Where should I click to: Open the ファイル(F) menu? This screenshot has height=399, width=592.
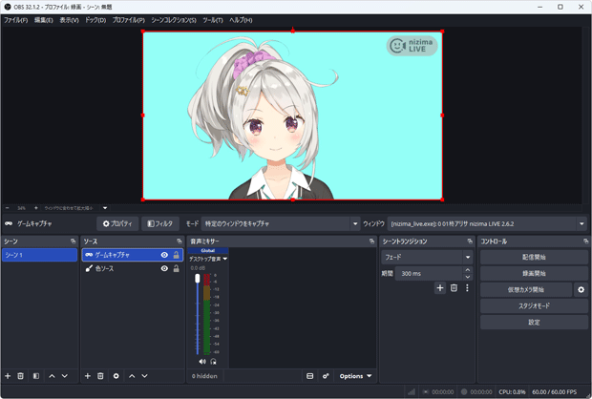16,20
